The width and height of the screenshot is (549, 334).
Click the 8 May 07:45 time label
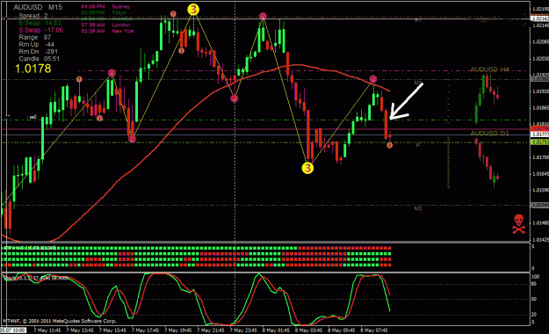point(374,330)
